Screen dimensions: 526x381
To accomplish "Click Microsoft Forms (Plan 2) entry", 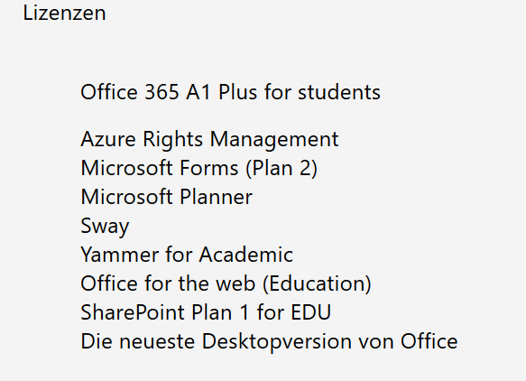I will (198, 168).
